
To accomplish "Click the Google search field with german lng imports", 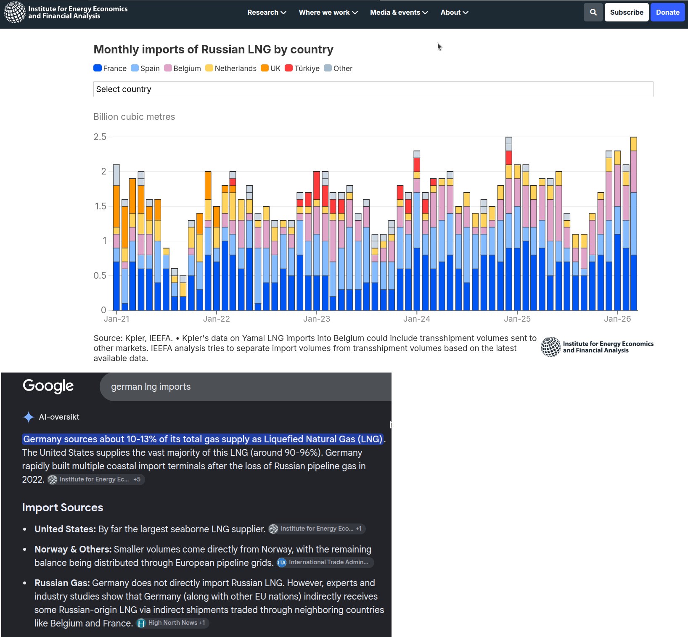I will click(x=246, y=387).
